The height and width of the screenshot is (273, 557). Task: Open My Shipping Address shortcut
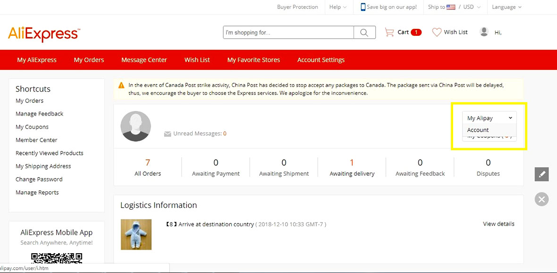pos(43,166)
